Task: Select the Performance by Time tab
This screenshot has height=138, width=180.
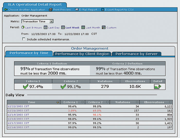Action: click(x=29, y=53)
